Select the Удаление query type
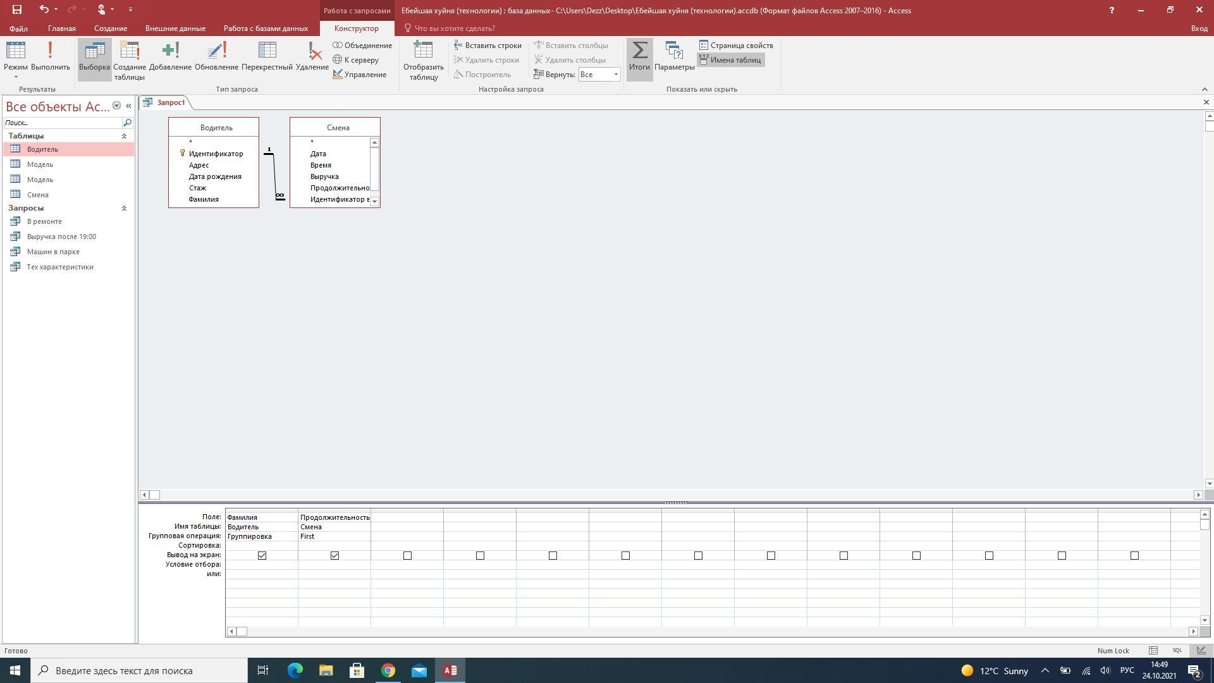Screen dimensions: 1214x683 tap(312, 57)
